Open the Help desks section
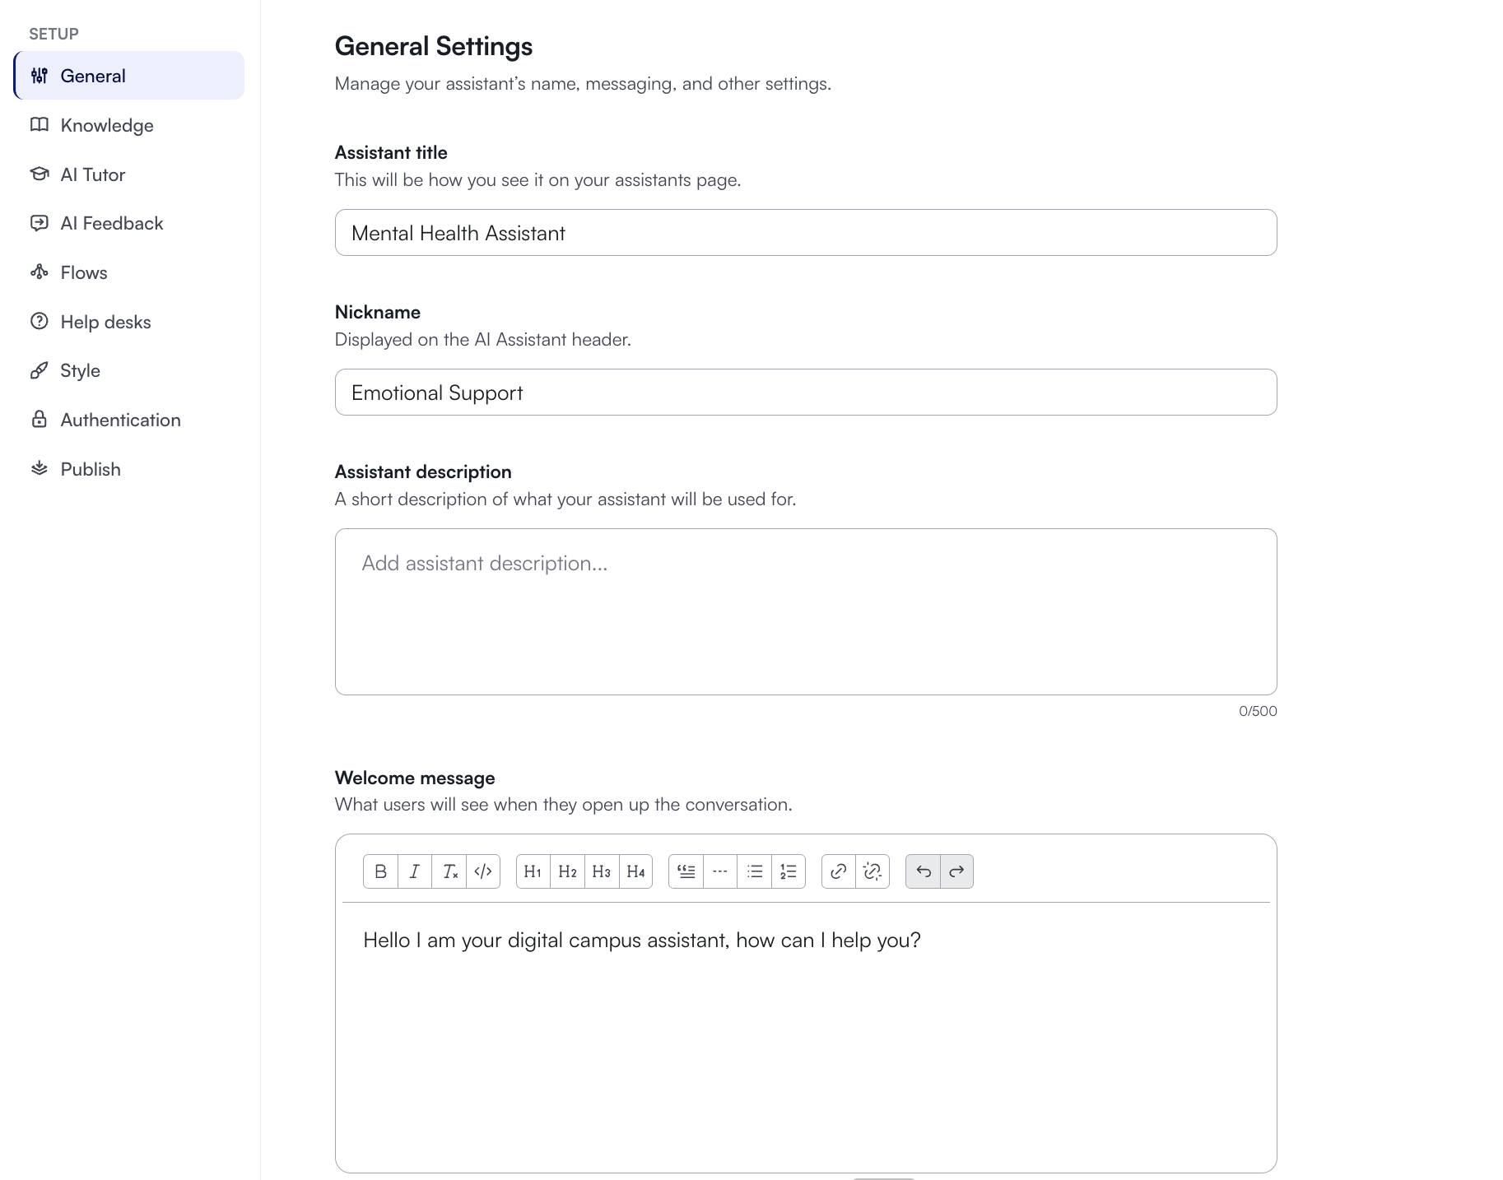This screenshot has height=1180, width=1503. 129,322
